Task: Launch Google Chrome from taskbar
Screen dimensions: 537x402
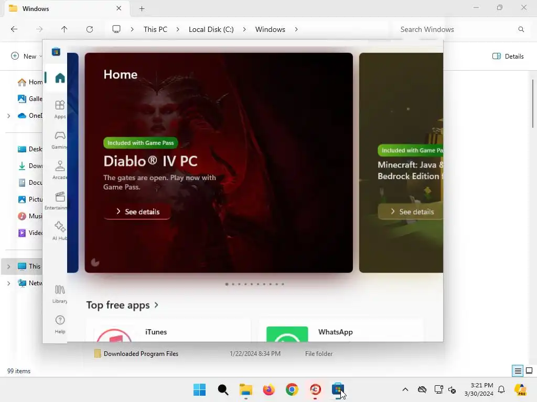Action: (292, 389)
